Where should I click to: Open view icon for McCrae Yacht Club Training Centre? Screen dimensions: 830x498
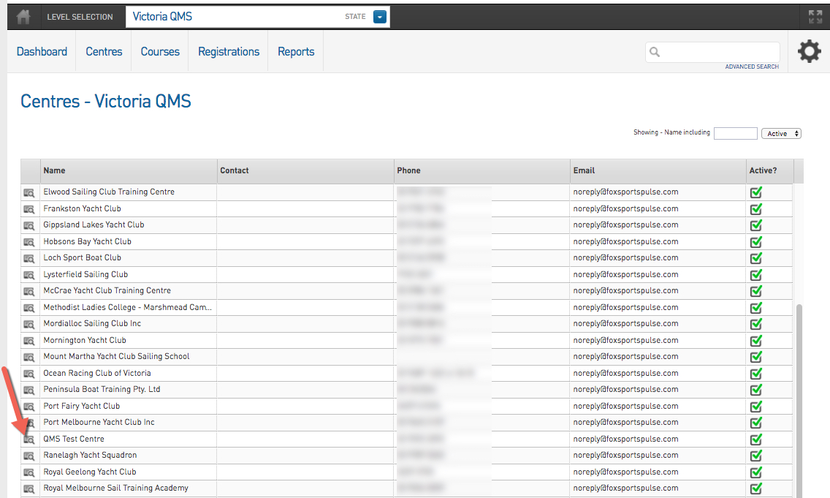[29, 291]
